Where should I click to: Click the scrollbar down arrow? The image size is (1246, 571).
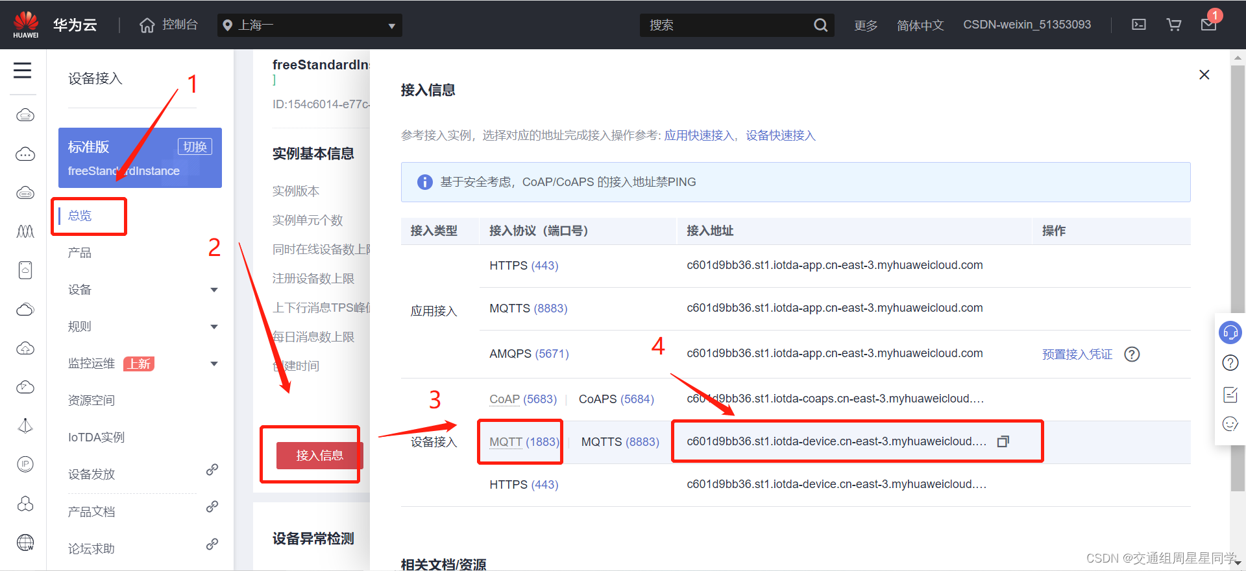tap(1238, 564)
